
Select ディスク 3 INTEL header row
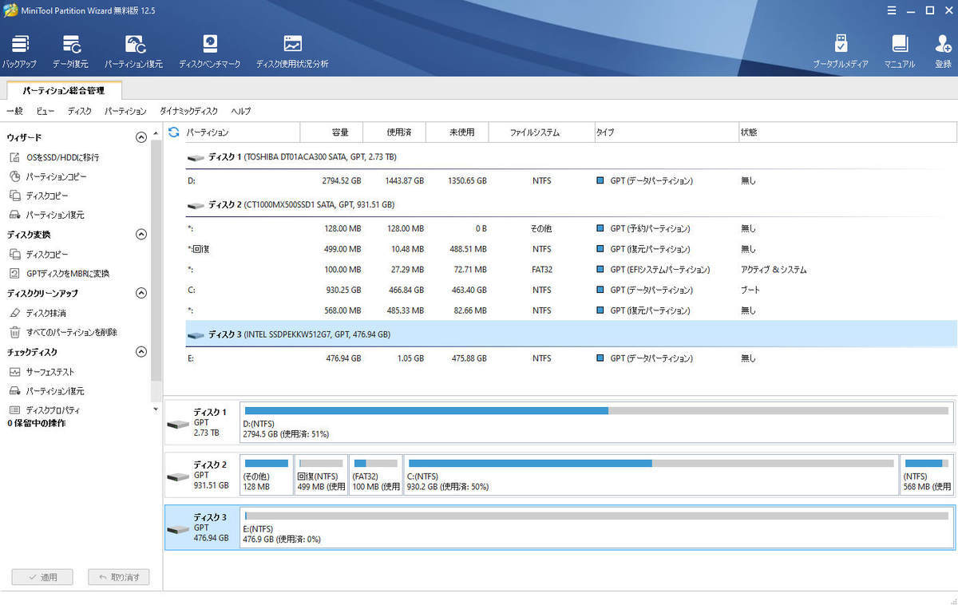click(x=571, y=334)
